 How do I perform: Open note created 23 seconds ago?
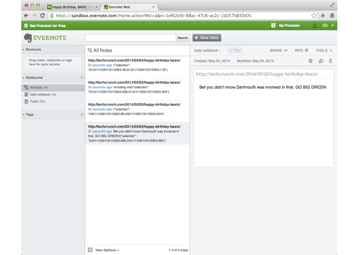(x=137, y=67)
